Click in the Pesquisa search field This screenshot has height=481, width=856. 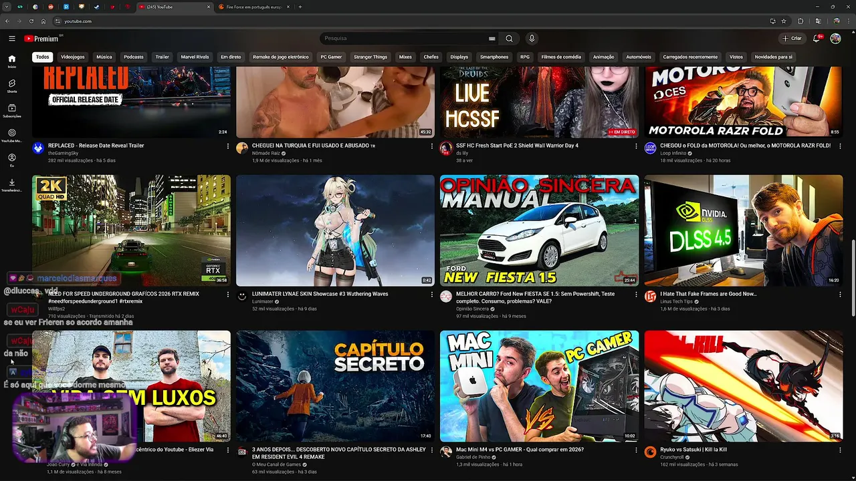(405, 38)
